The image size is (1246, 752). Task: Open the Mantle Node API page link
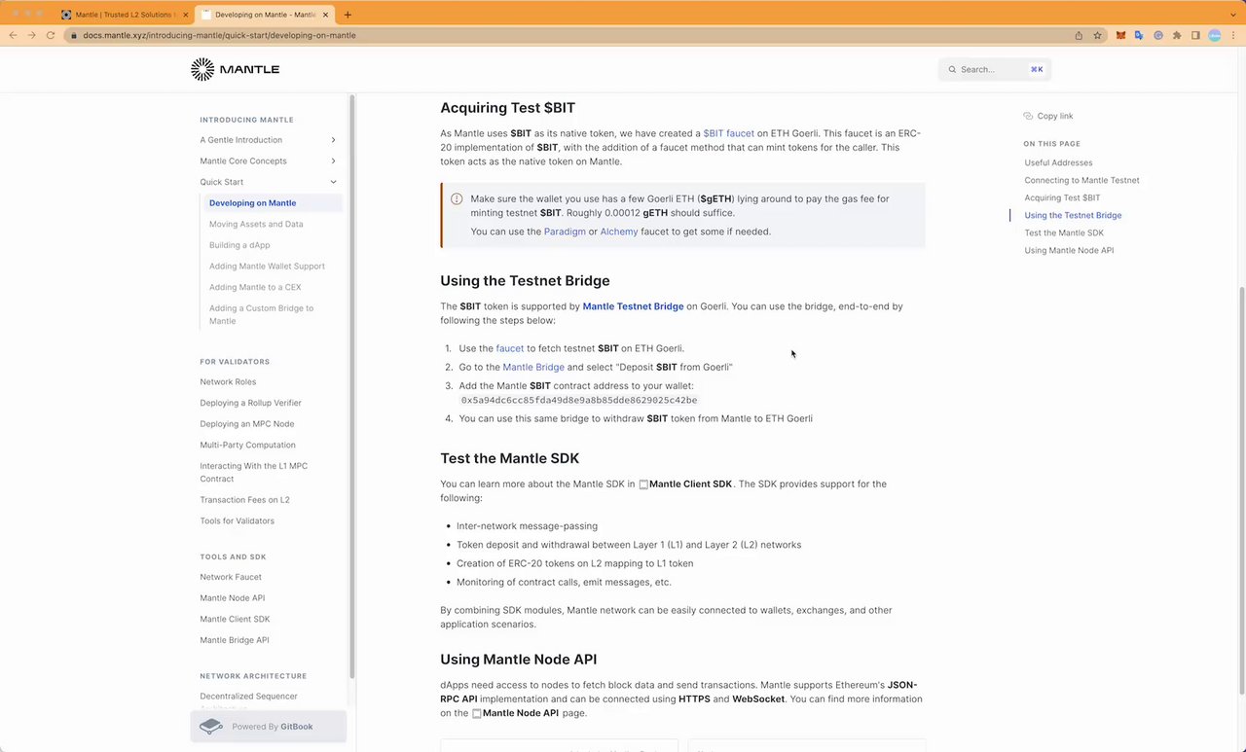tap(515, 713)
